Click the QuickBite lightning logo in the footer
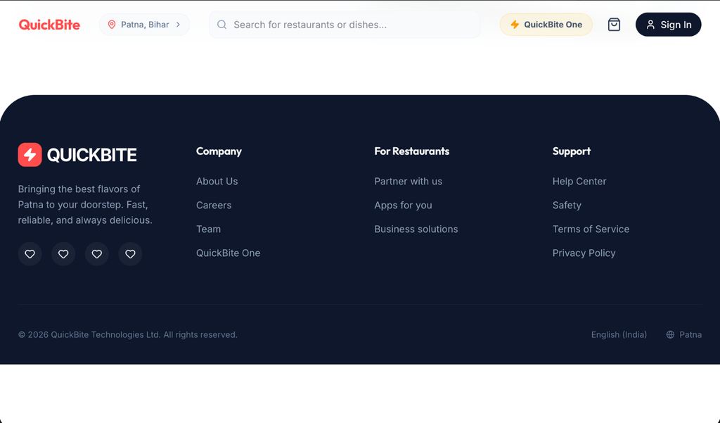Viewport: 720px width, 423px height. click(x=30, y=154)
